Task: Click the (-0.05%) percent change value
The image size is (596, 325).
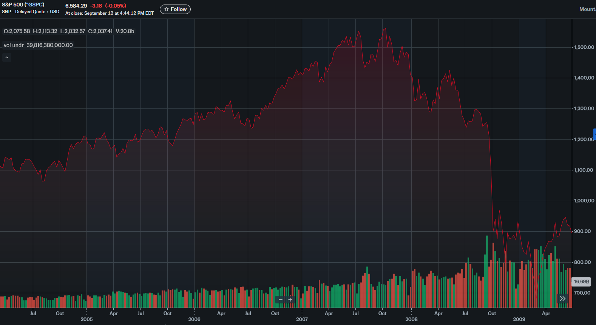Action: coord(116,6)
